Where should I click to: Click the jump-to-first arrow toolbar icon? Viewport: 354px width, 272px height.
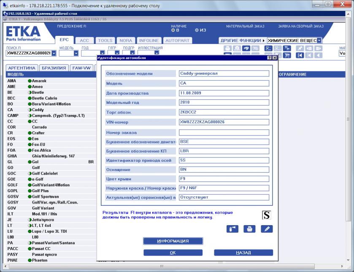[300, 55]
